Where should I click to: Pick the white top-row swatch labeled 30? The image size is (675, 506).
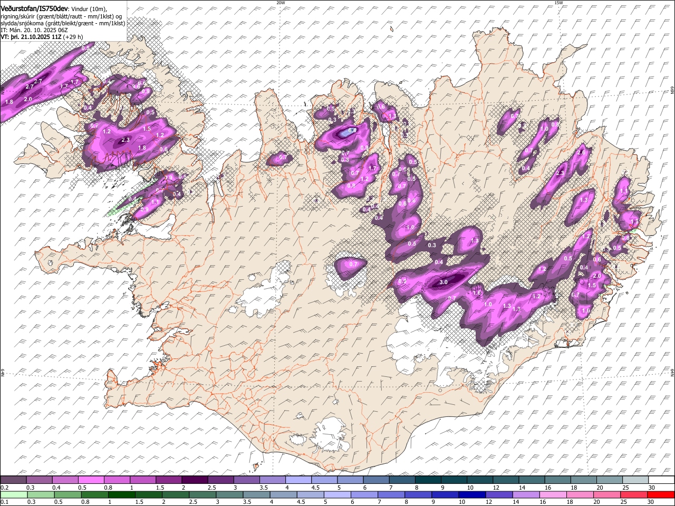pyautogui.click(x=661, y=480)
